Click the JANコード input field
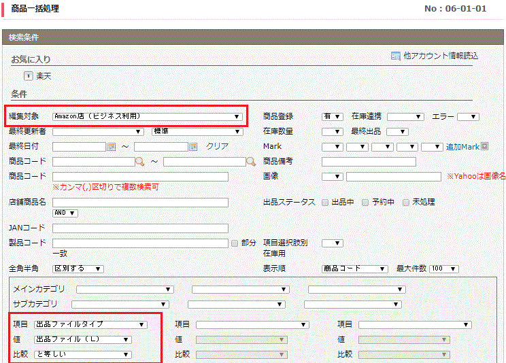Image resolution: width=506 pixels, height=363 pixels. (x=140, y=228)
